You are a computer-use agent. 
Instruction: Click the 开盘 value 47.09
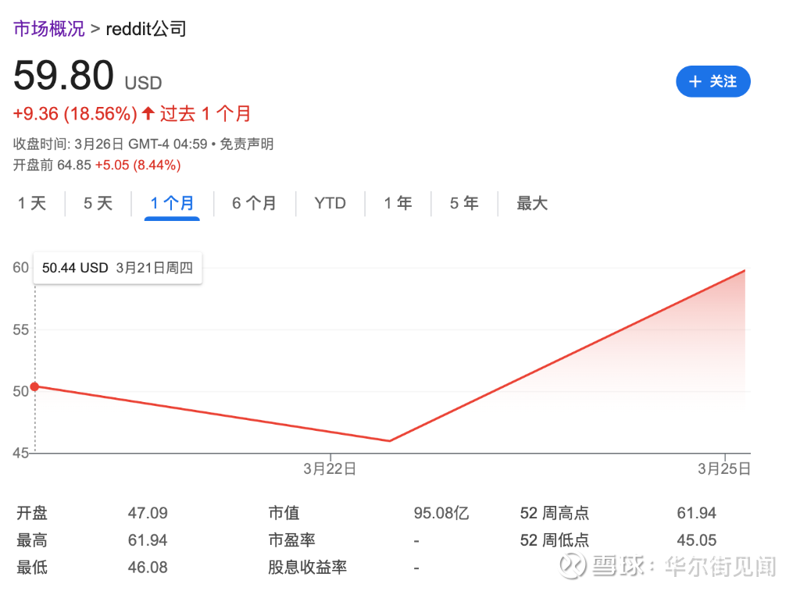(148, 513)
